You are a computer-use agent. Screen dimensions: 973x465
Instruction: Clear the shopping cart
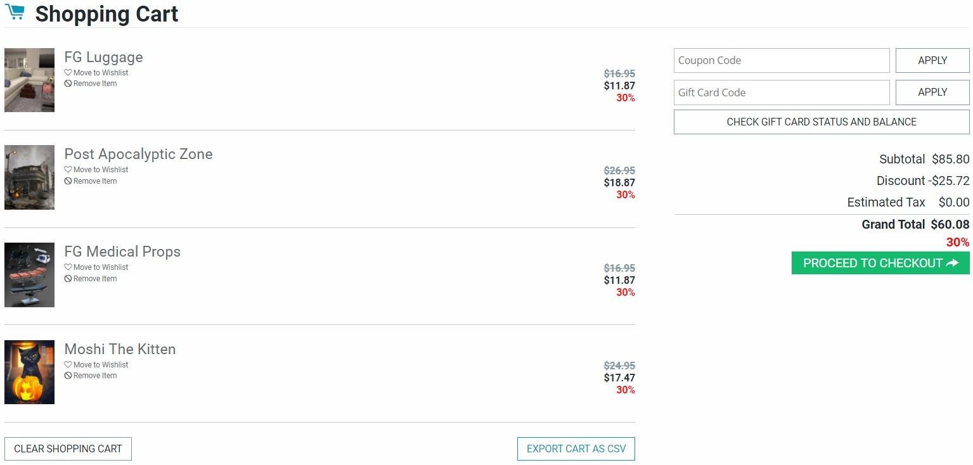68,449
